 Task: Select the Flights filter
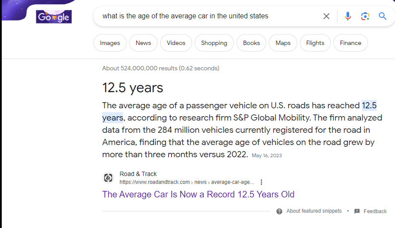coord(315,43)
